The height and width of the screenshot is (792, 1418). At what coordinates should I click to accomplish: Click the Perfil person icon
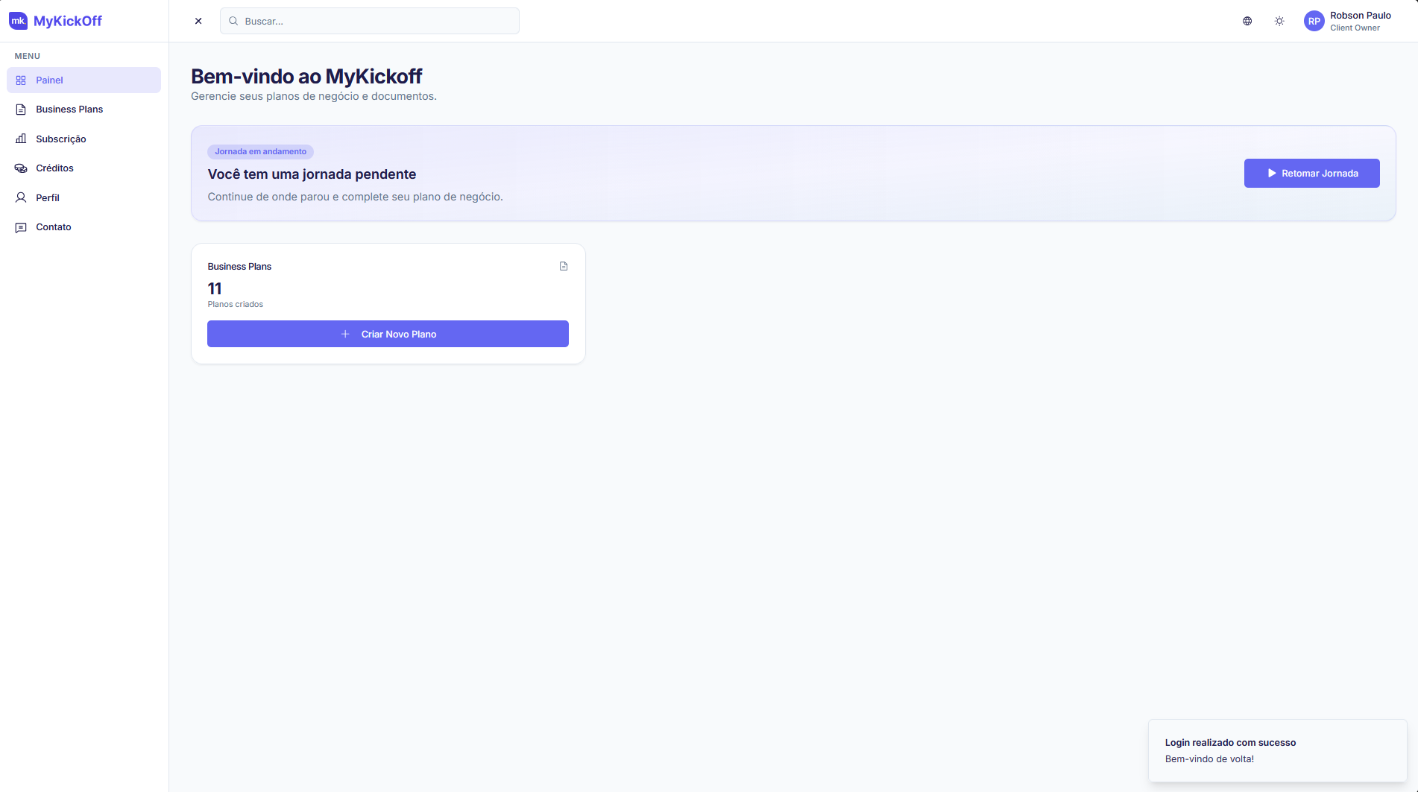(21, 197)
